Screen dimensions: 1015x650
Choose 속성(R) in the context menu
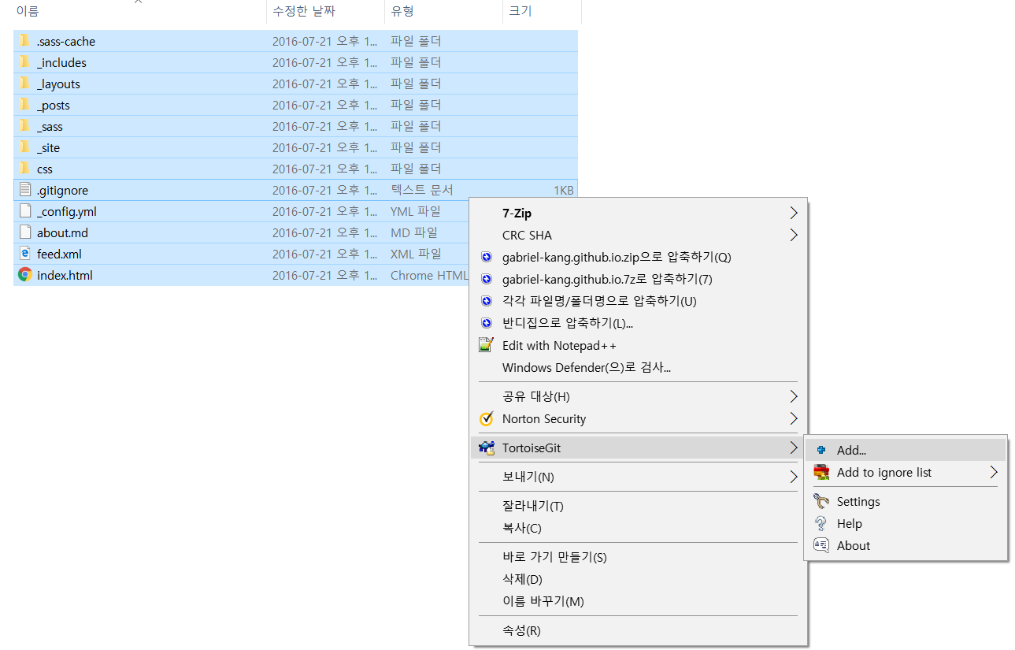point(521,630)
